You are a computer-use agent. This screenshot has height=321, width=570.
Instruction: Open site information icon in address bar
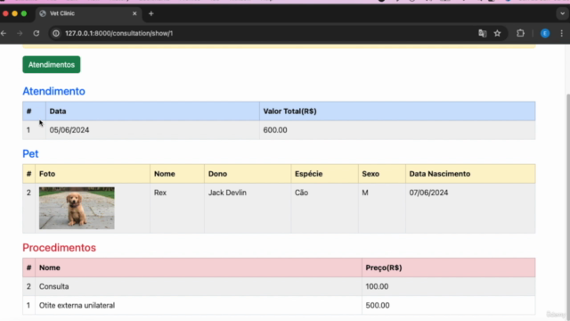pos(56,33)
